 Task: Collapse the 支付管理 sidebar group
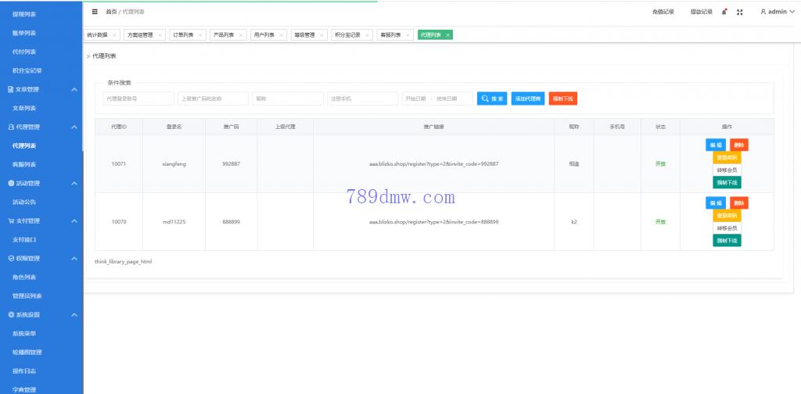coord(74,220)
